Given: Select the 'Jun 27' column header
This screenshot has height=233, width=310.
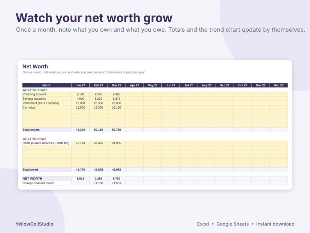Looking at the screenshot, I should (170, 85).
